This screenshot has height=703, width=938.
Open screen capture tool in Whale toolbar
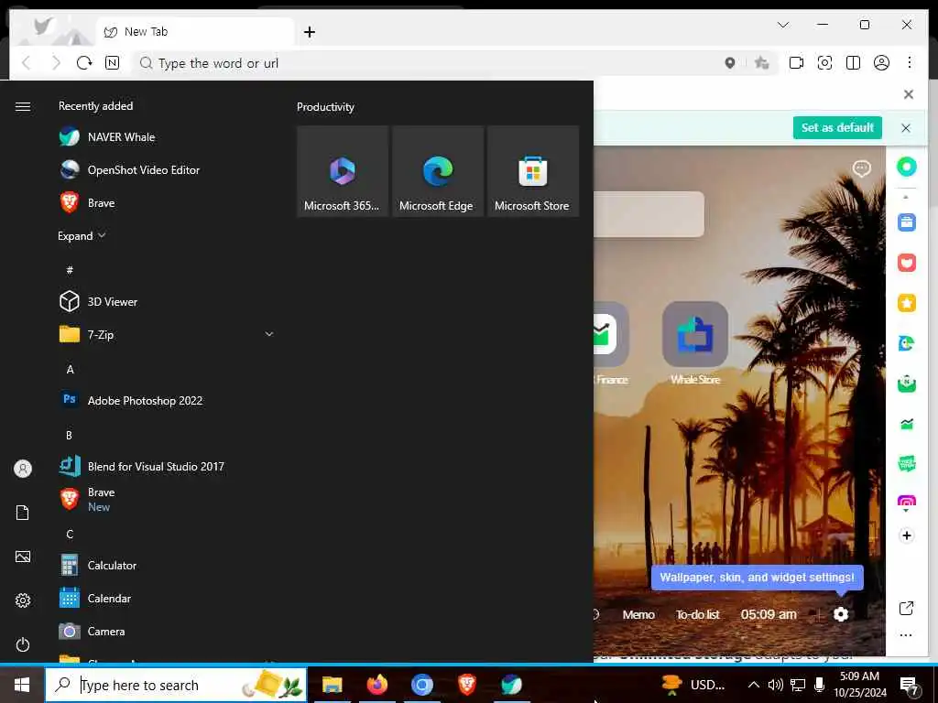(825, 63)
